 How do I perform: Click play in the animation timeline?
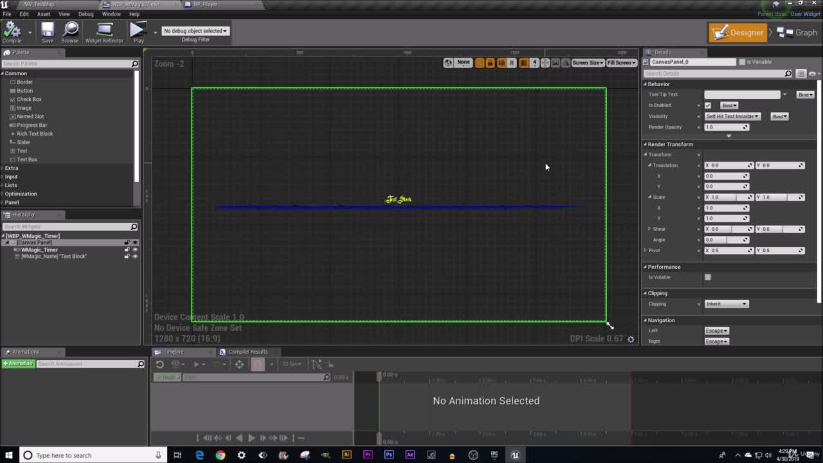(251, 438)
